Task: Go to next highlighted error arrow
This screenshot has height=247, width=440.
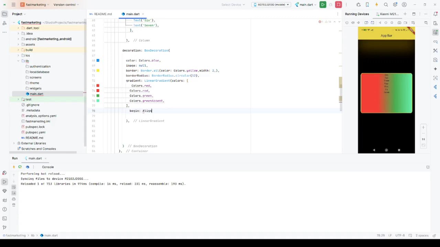Action: (x=339, y=22)
